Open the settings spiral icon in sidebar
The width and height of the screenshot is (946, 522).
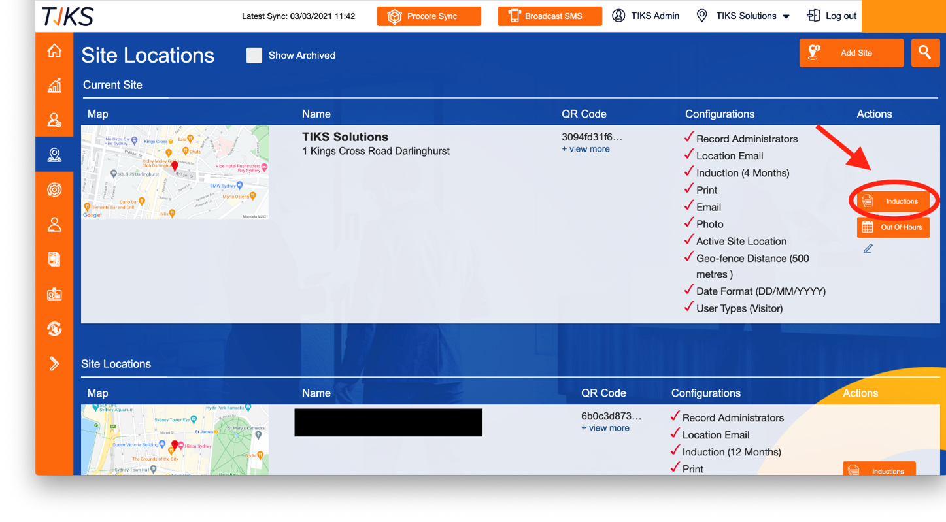pos(55,189)
